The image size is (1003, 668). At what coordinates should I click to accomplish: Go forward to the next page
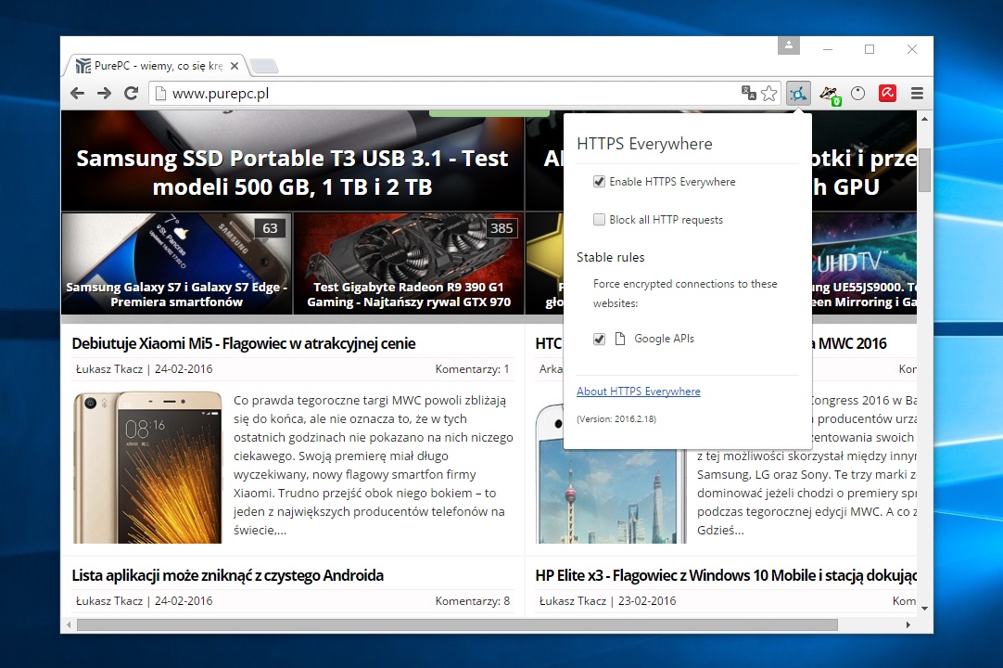[x=104, y=93]
